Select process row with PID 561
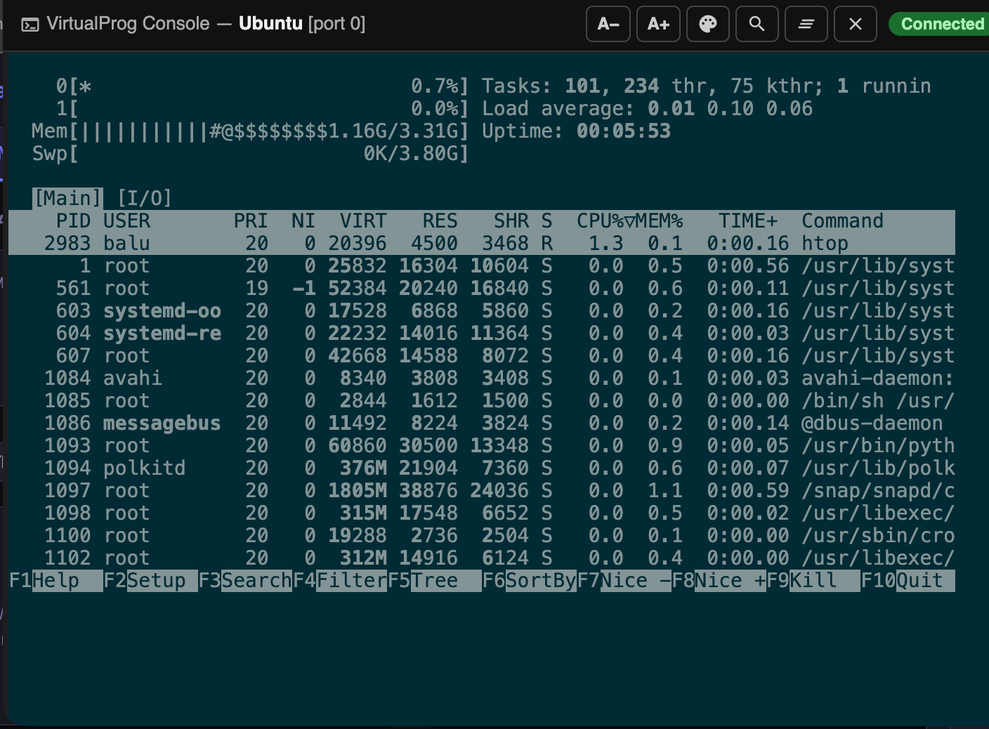 point(482,288)
